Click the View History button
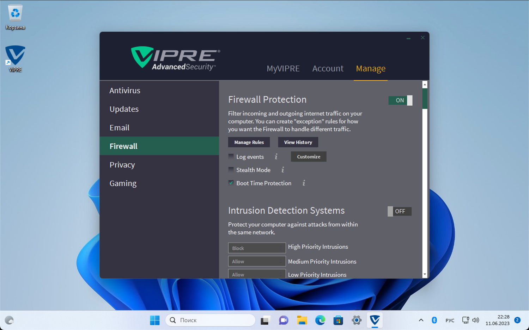529x330 pixels. [298, 142]
